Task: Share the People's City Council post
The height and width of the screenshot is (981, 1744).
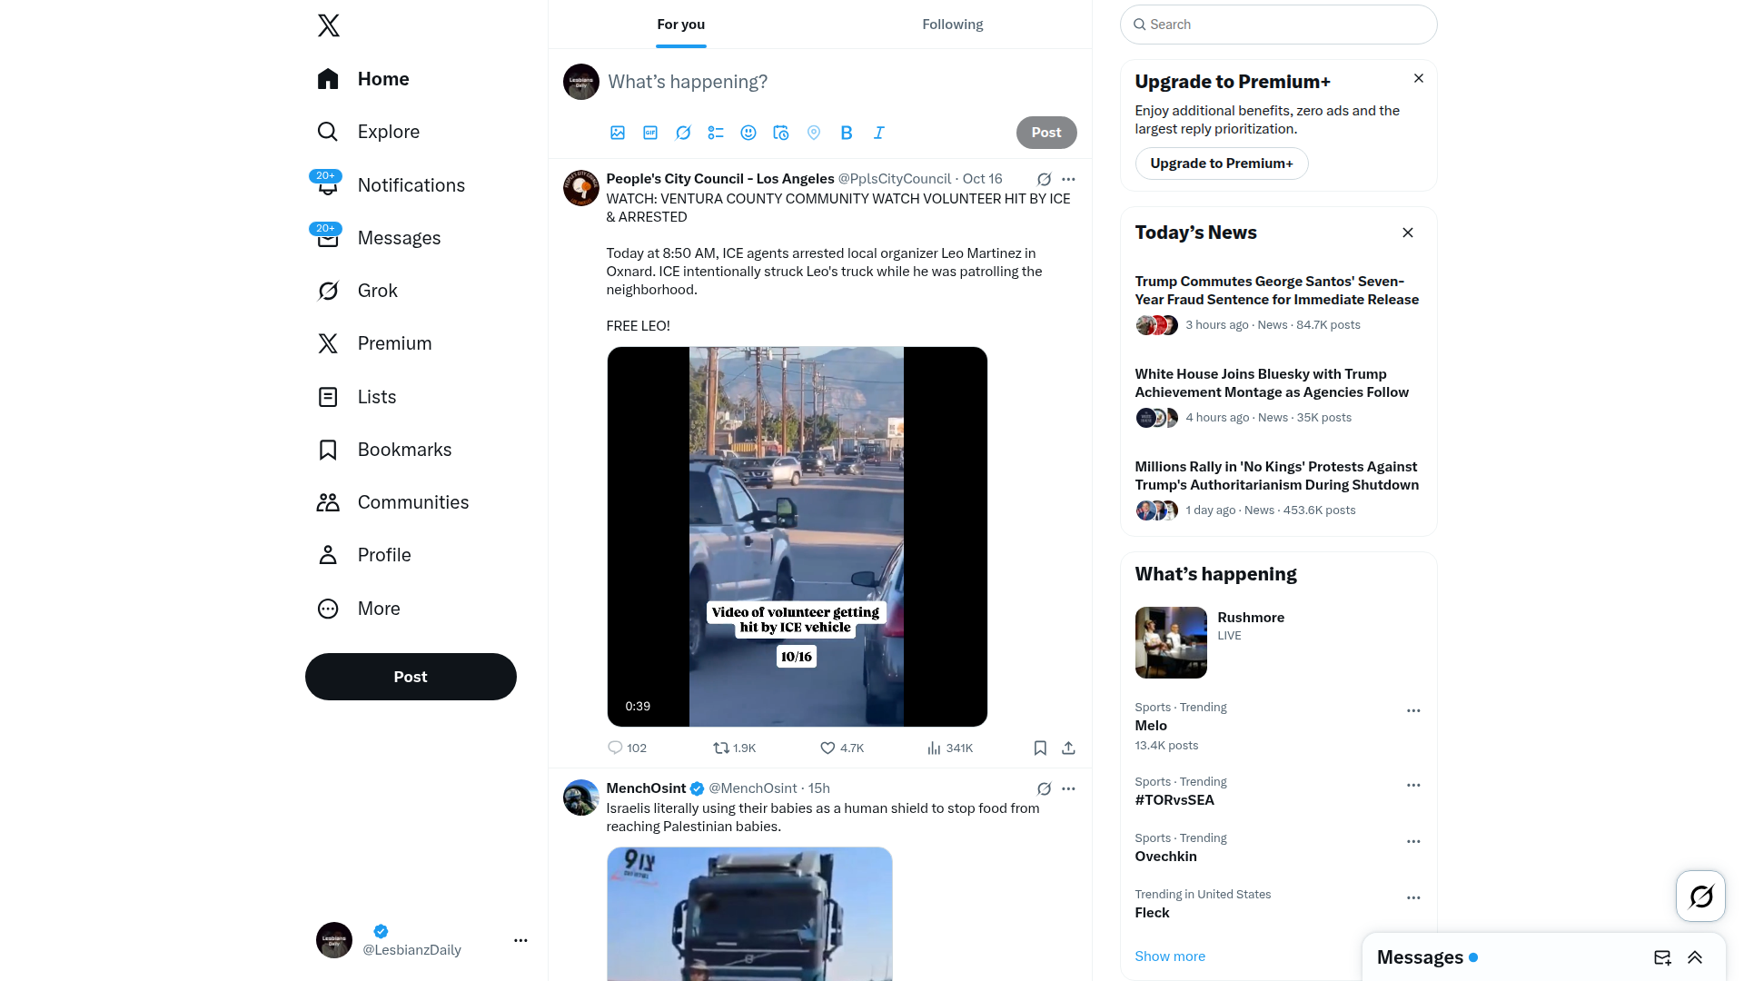Action: pyautogui.click(x=1068, y=748)
